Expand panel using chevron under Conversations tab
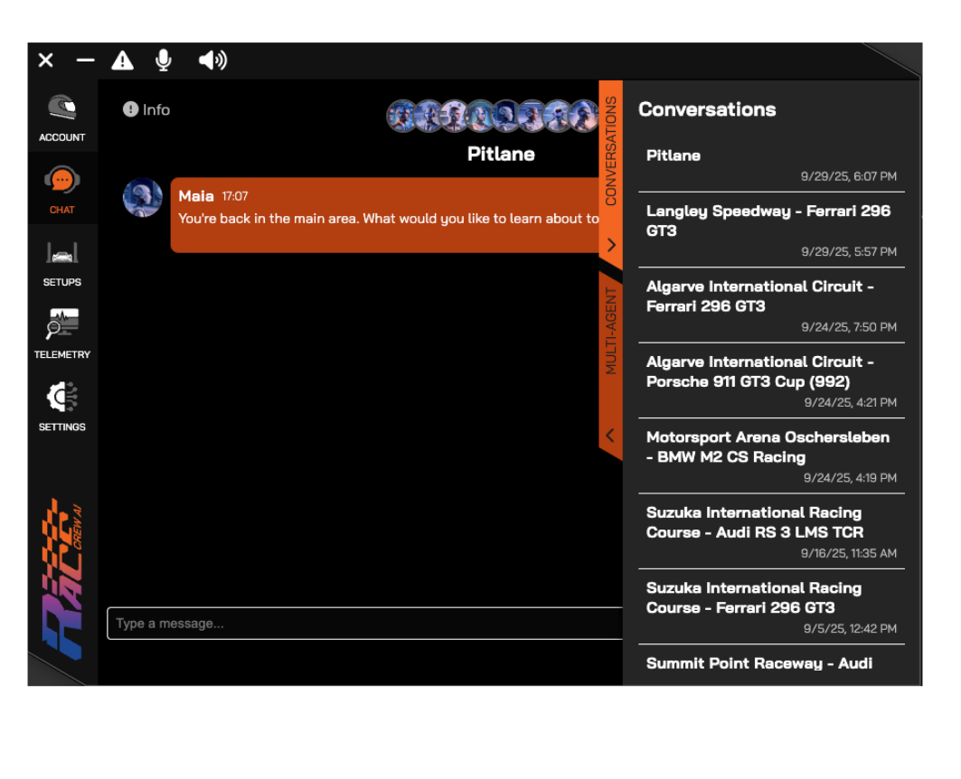Image resolution: width=961 pixels, height=779 pixels. point(611,245)
